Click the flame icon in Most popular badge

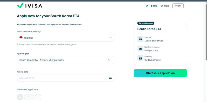point(140,23)
